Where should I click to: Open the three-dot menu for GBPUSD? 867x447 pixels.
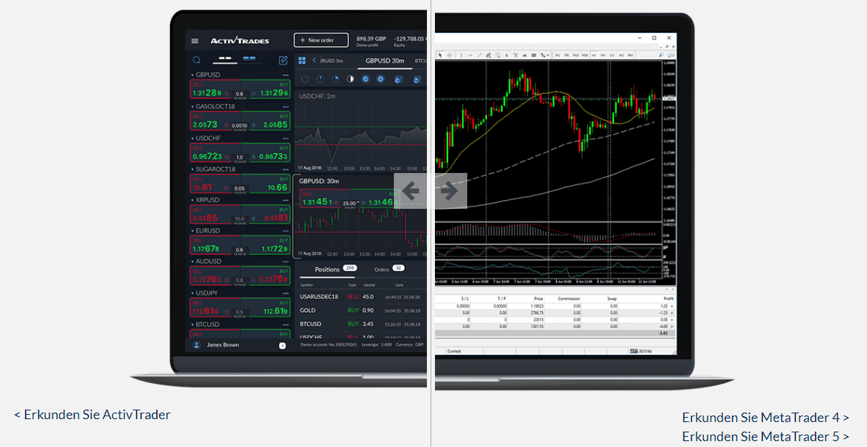[285, 75]
